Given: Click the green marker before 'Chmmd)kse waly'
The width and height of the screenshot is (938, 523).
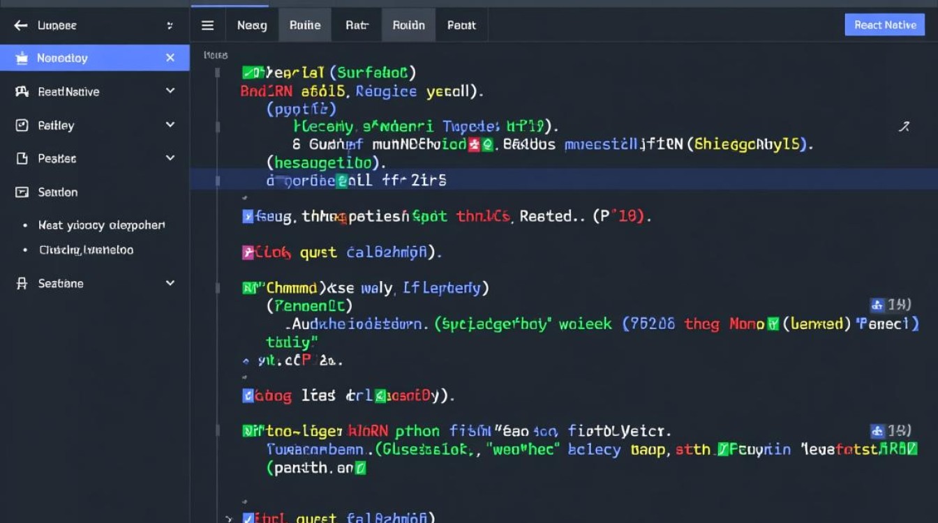Looking at the screenshot, I should coord(249,287).
